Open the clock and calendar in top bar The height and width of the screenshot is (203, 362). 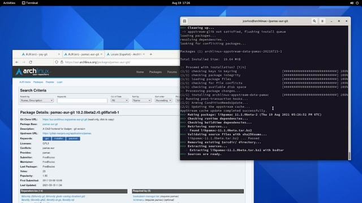pos(181,3)
